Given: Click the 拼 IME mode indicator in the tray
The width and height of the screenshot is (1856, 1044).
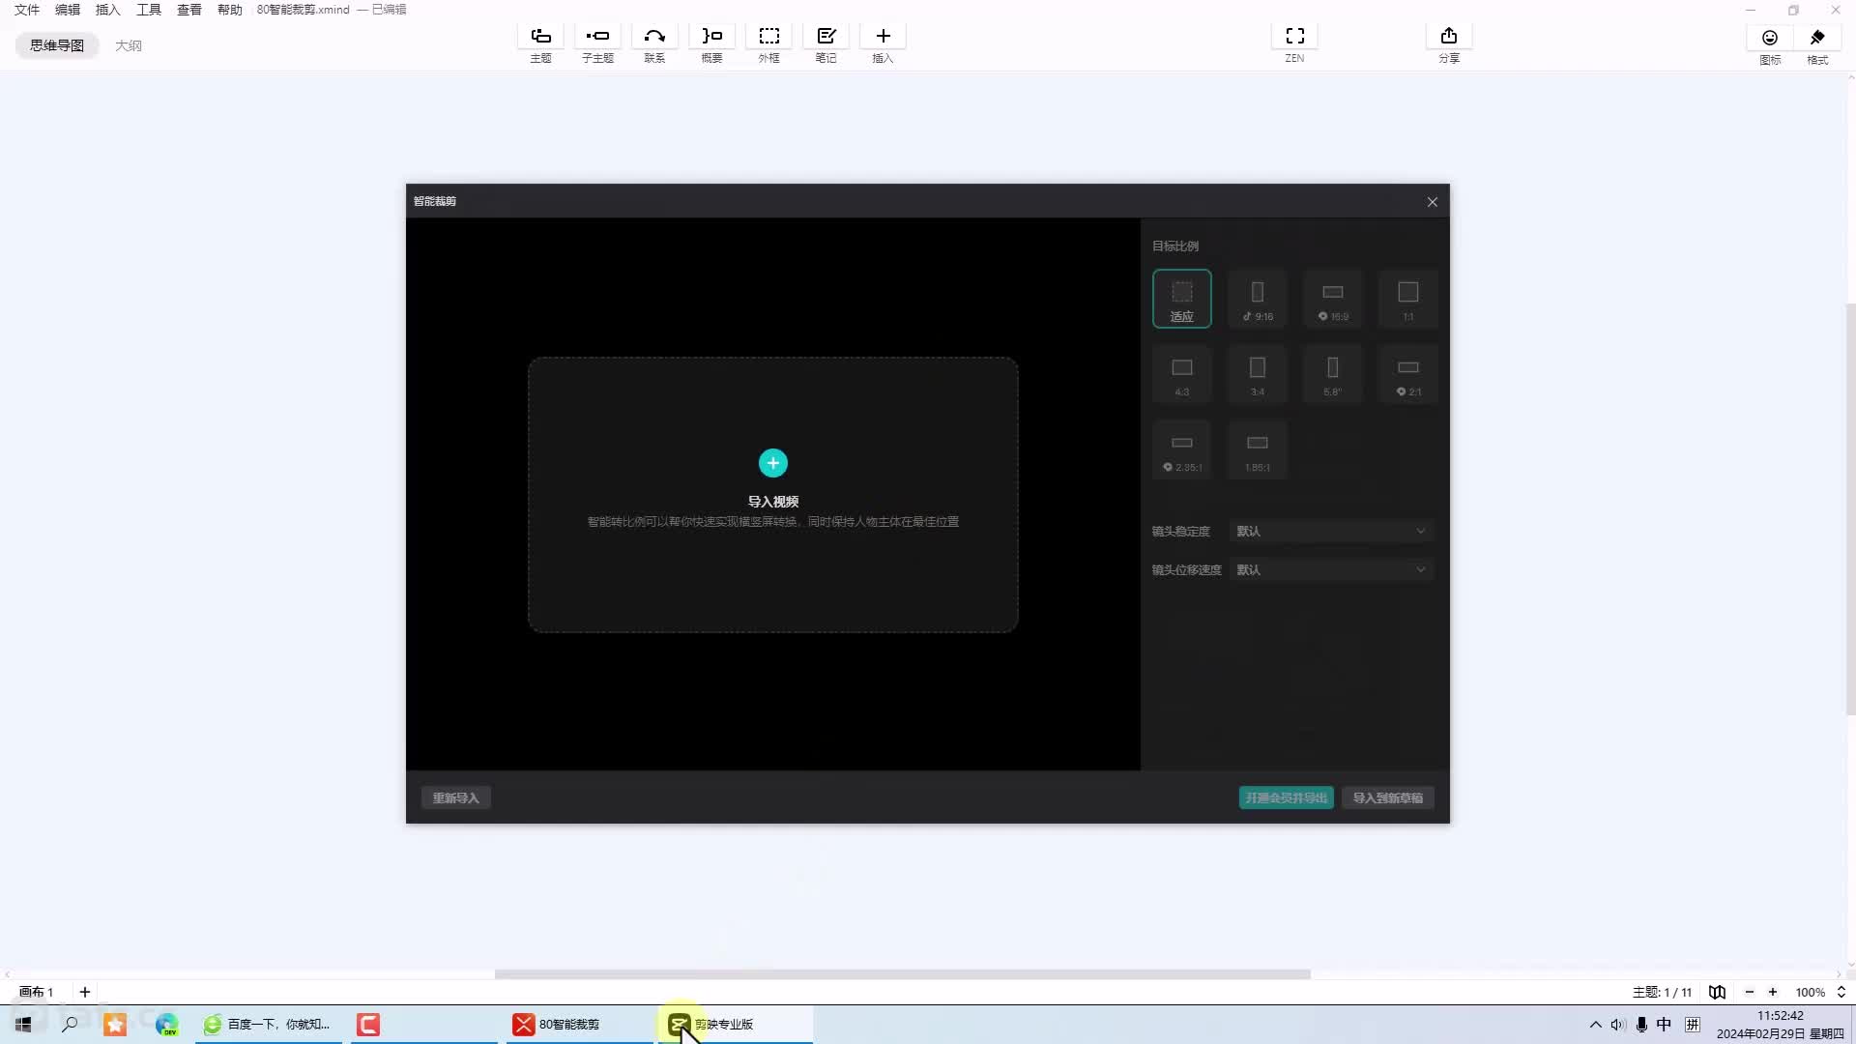Looking at the screenshot, I should point(1693,1024).
